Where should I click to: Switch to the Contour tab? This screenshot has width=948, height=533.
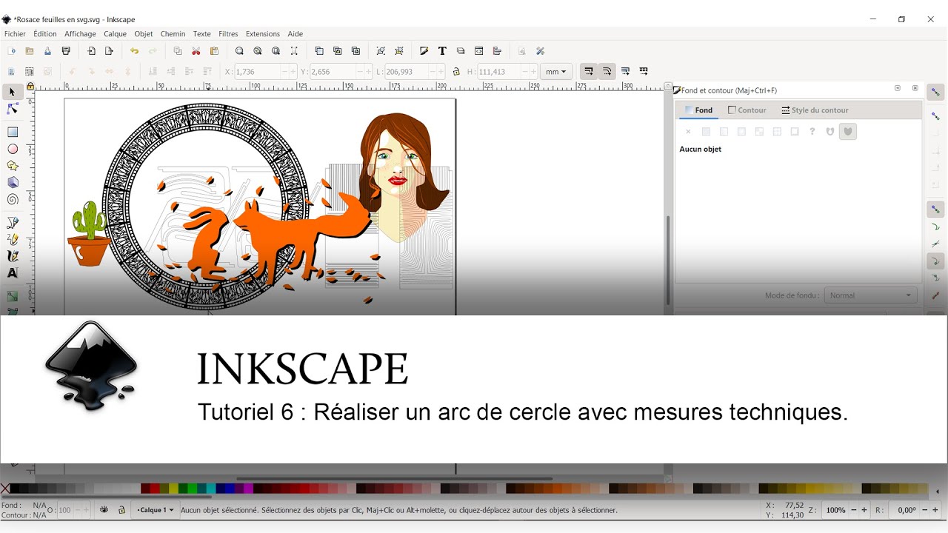click(747, 110)
